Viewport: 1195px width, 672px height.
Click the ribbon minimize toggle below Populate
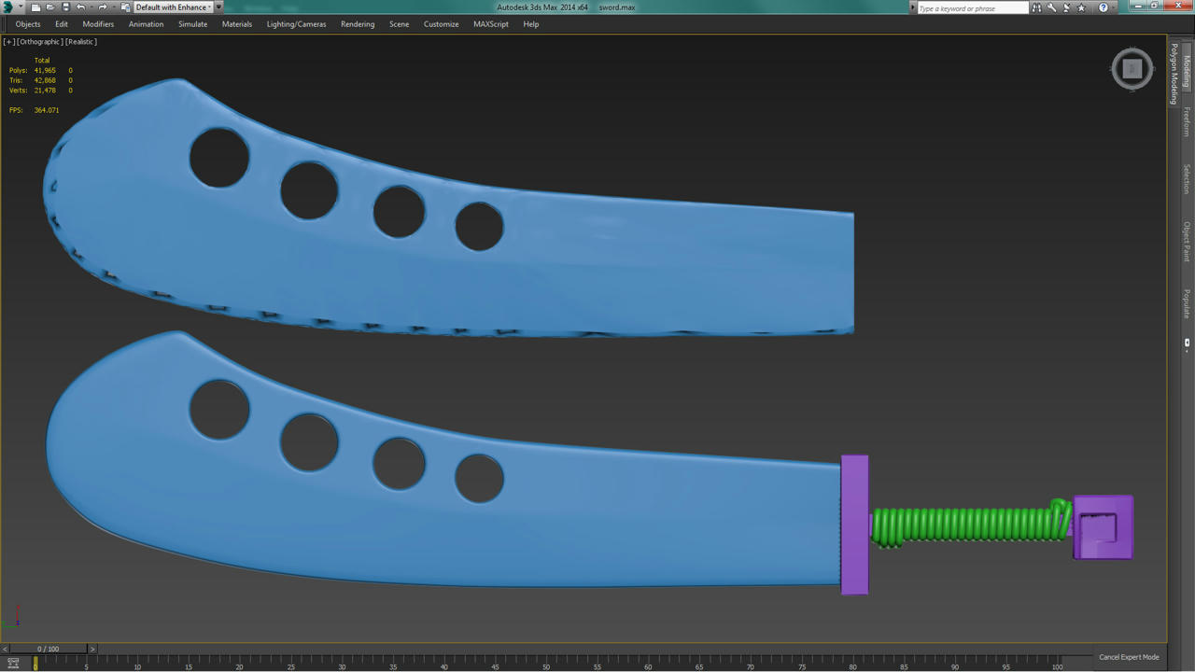pyautogui.click(x=1188, y=343)
